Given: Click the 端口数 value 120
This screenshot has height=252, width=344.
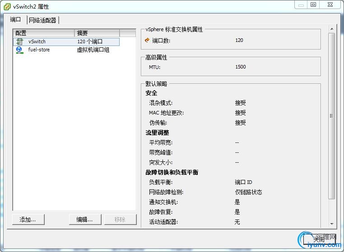Looking at the screenshot, I should [239, 40].
